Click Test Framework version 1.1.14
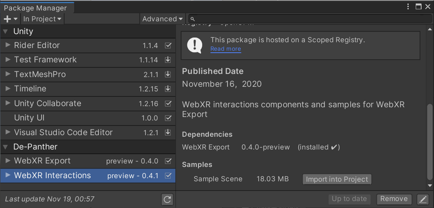This screenshot has width=434, height=208. click(149, 60)
